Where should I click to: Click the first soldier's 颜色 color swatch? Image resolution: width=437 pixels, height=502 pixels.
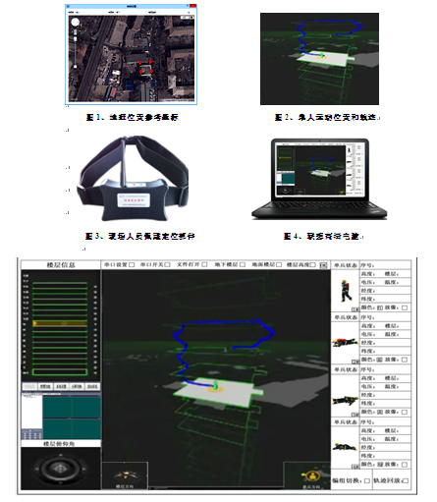[x=380, y=307]
